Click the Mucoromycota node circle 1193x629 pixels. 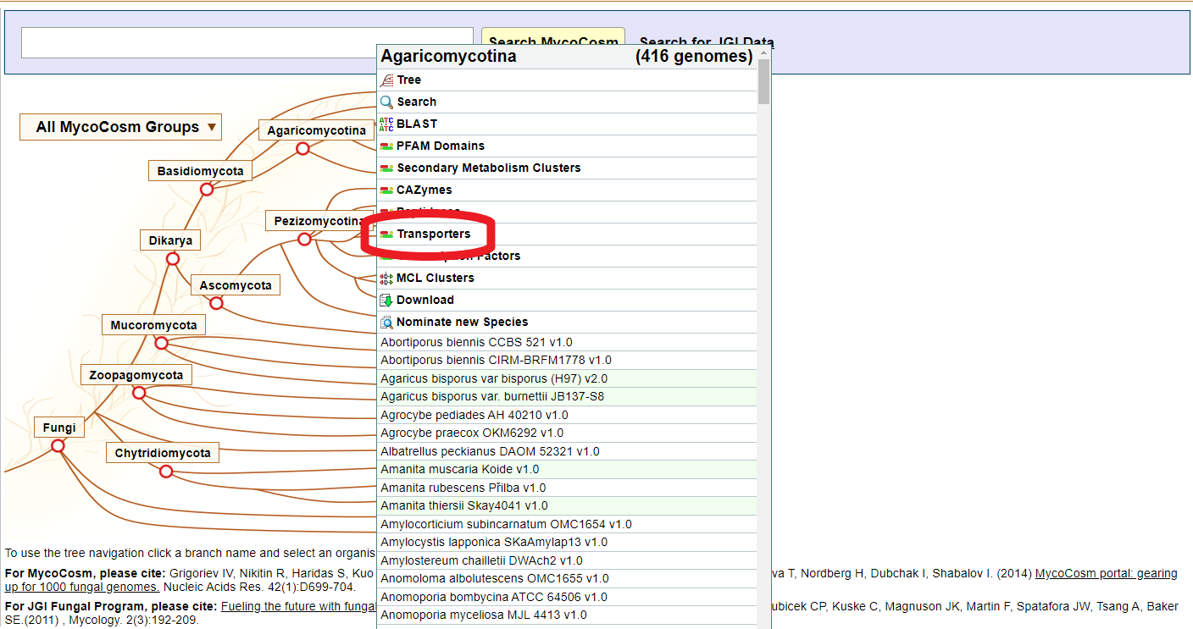pos(161,343)
